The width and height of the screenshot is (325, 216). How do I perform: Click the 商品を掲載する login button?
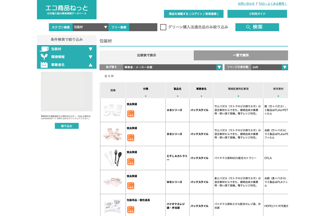194,14
